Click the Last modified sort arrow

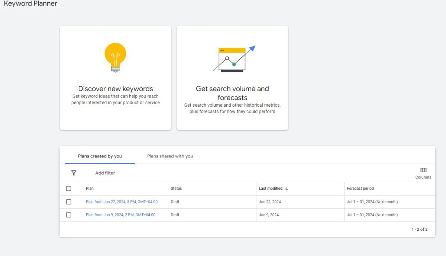pyautogui.click(x=287, y=189)
